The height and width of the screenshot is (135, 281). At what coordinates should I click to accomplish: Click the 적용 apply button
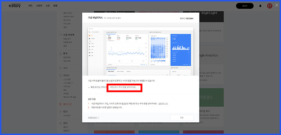point(182,118)
